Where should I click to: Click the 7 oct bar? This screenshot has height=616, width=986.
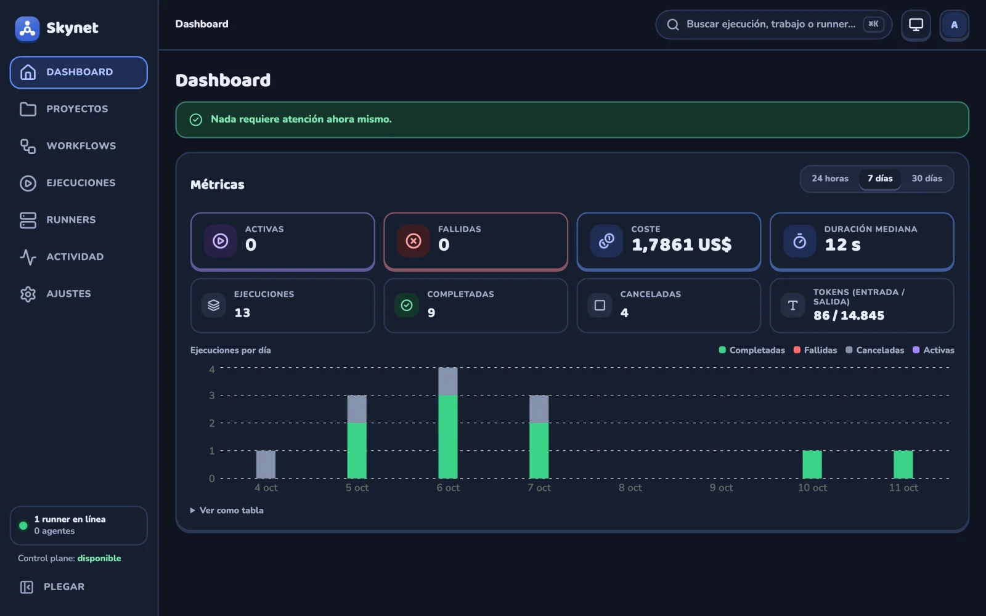tap(539, 437)
